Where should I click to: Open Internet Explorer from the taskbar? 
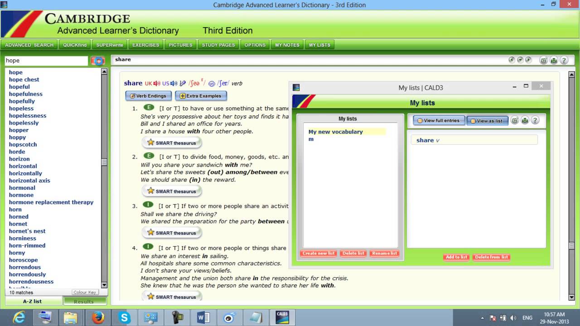point(19,317)
